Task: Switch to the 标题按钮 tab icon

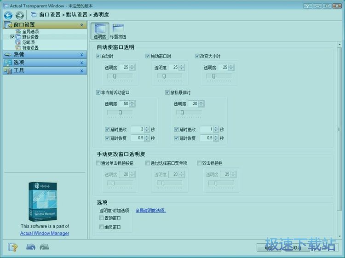Action: point(118,31)
